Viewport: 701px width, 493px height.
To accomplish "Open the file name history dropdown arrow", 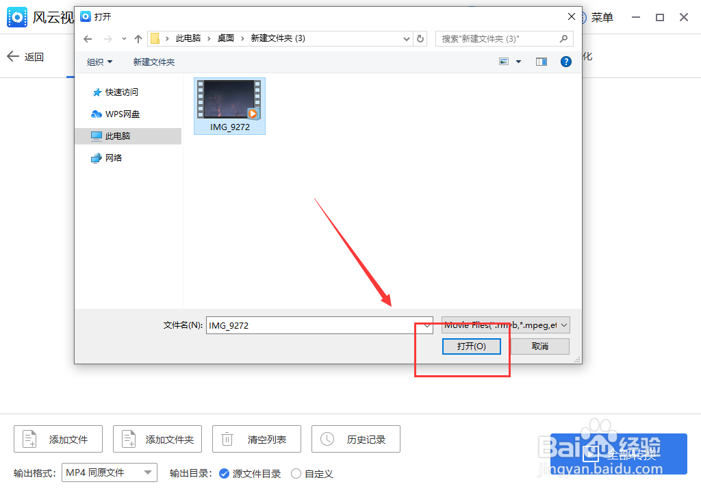I will [x=427, y=325].
